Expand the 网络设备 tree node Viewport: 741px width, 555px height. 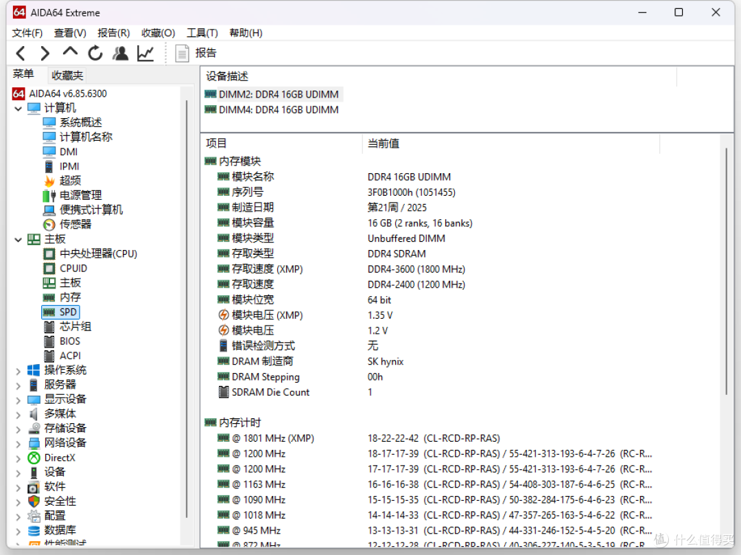tap(18, 443)
